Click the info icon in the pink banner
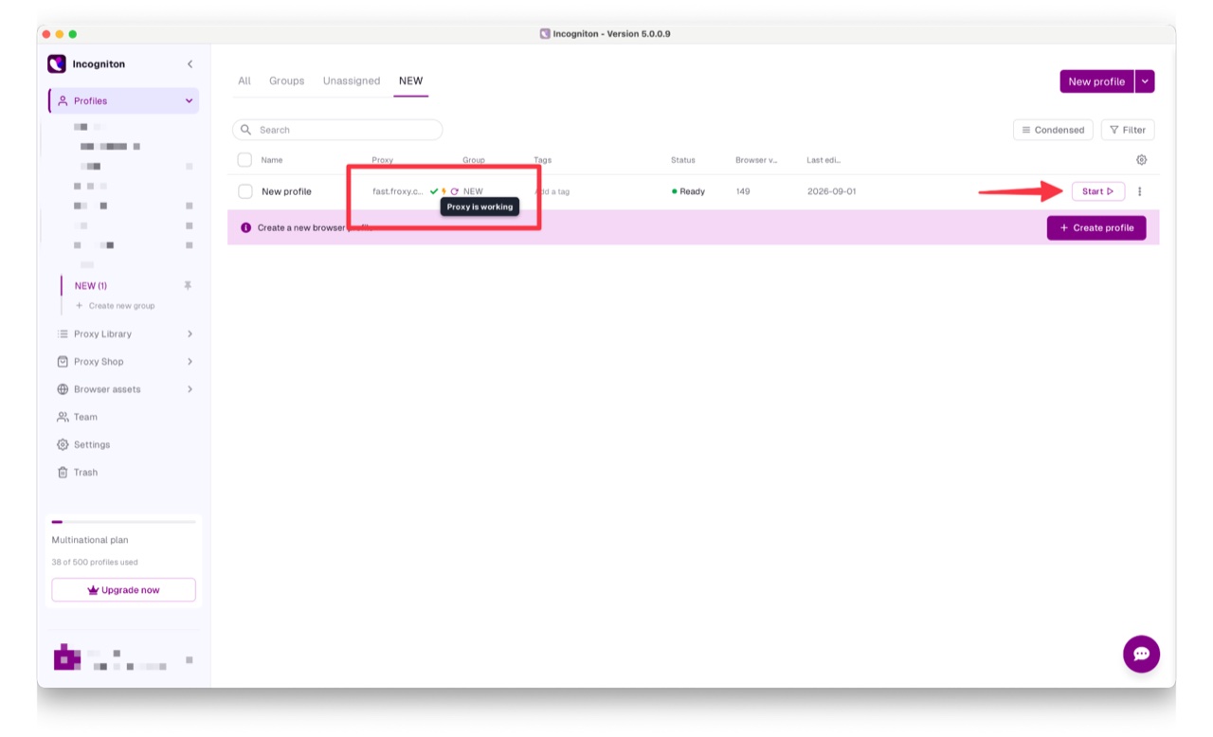The width and height of the screenshot is (1213, 737). [245, 227]
